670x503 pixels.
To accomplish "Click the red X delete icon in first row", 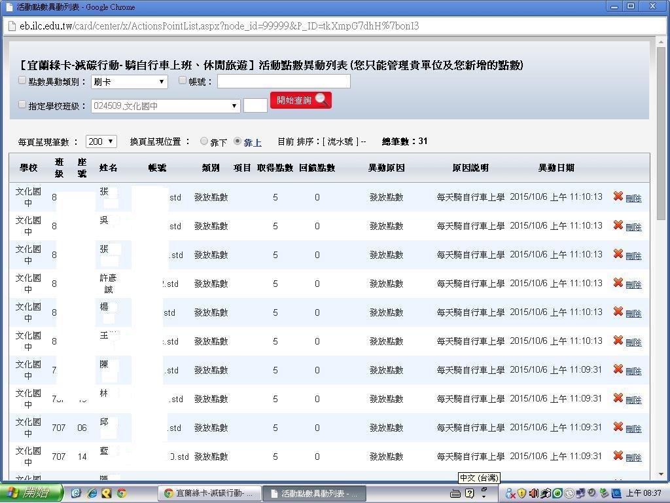I will 618,196.
